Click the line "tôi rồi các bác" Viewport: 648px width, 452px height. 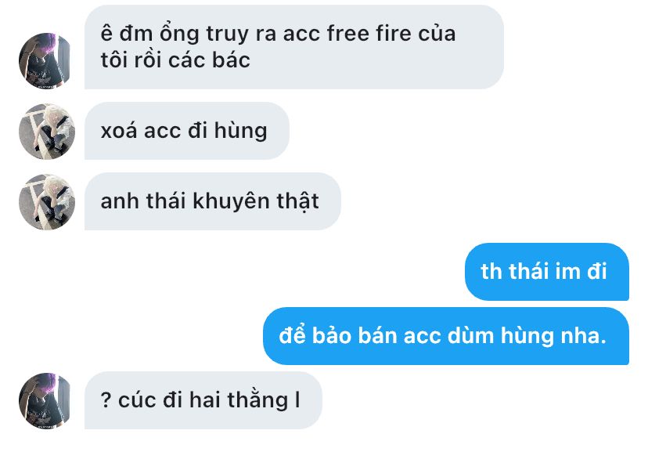(x=175, y=60)
